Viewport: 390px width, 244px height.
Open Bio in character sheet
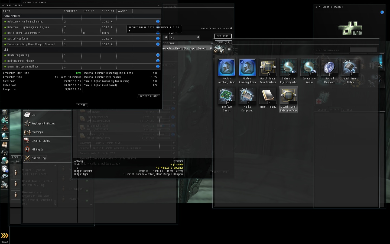[x=47, y=115]
